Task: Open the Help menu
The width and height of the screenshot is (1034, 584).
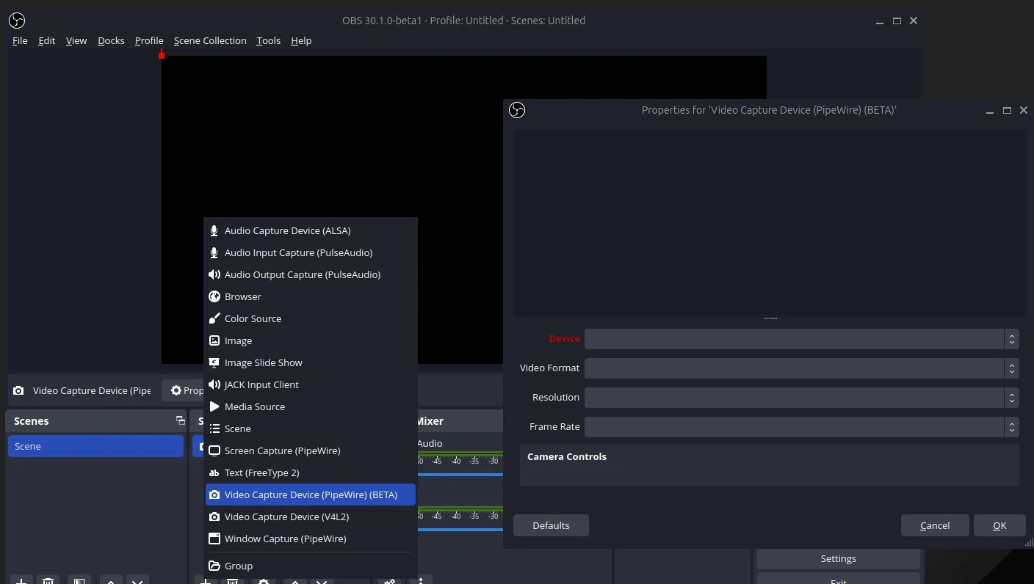Action: 301,40
